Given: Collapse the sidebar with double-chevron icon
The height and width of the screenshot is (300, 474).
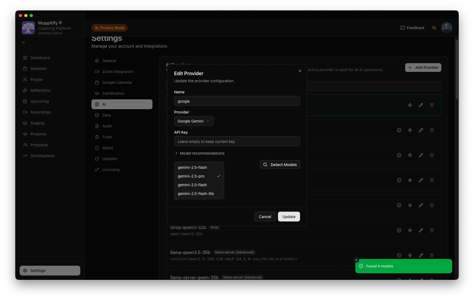Looking at the screenshot, I should 23,42.
